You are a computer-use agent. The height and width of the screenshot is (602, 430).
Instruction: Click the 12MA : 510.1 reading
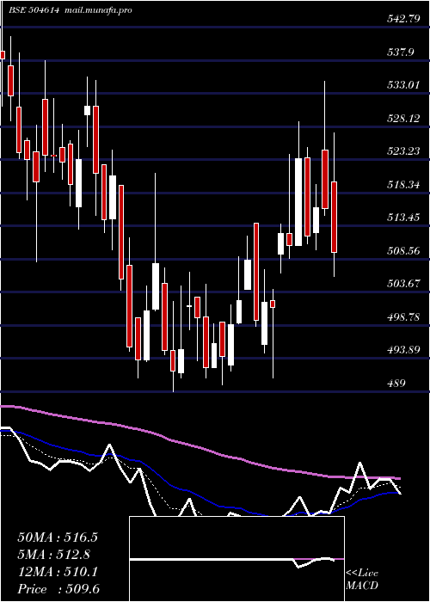[58, 572]
